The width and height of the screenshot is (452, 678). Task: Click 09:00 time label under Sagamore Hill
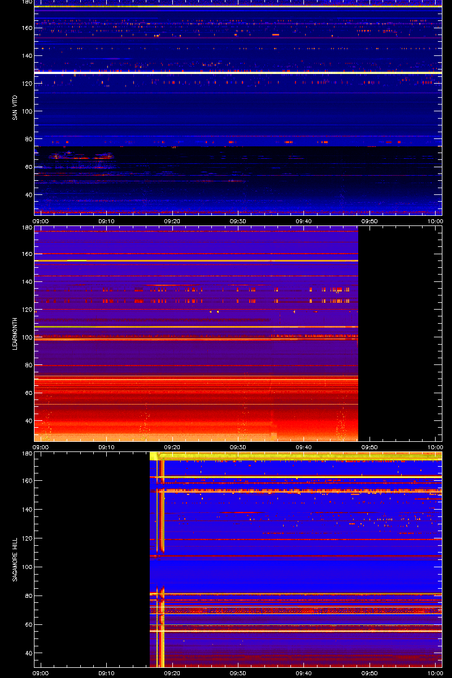(41, 673)
